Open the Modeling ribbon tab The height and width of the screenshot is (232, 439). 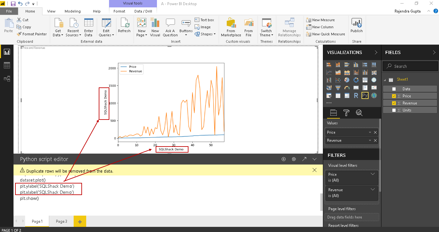pos(73,11)
